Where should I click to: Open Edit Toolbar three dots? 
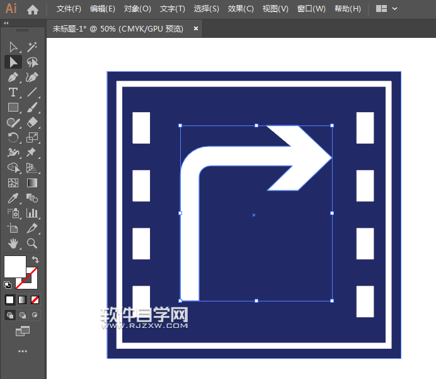(x=23, y=351)
